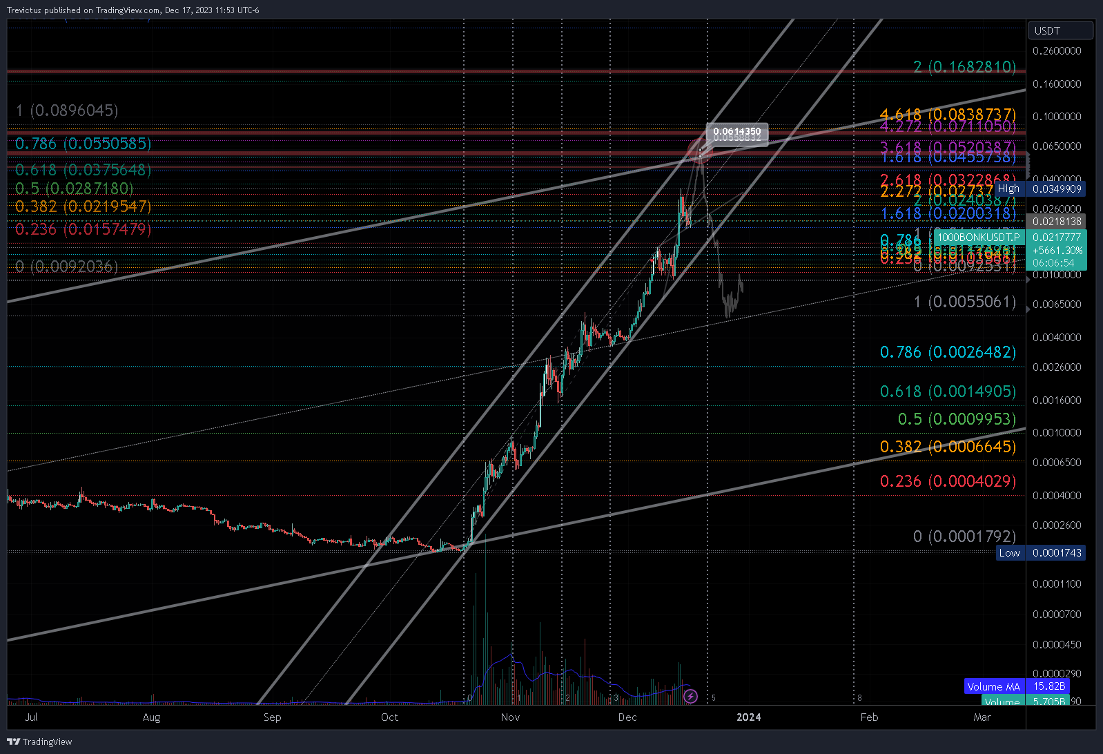Select the Fib label 0.618 (0.0014905)
1103x754 pixels.
[x=948, y=391]
